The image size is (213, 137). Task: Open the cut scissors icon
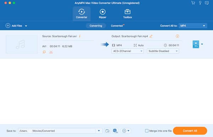[x=51, y=52]
